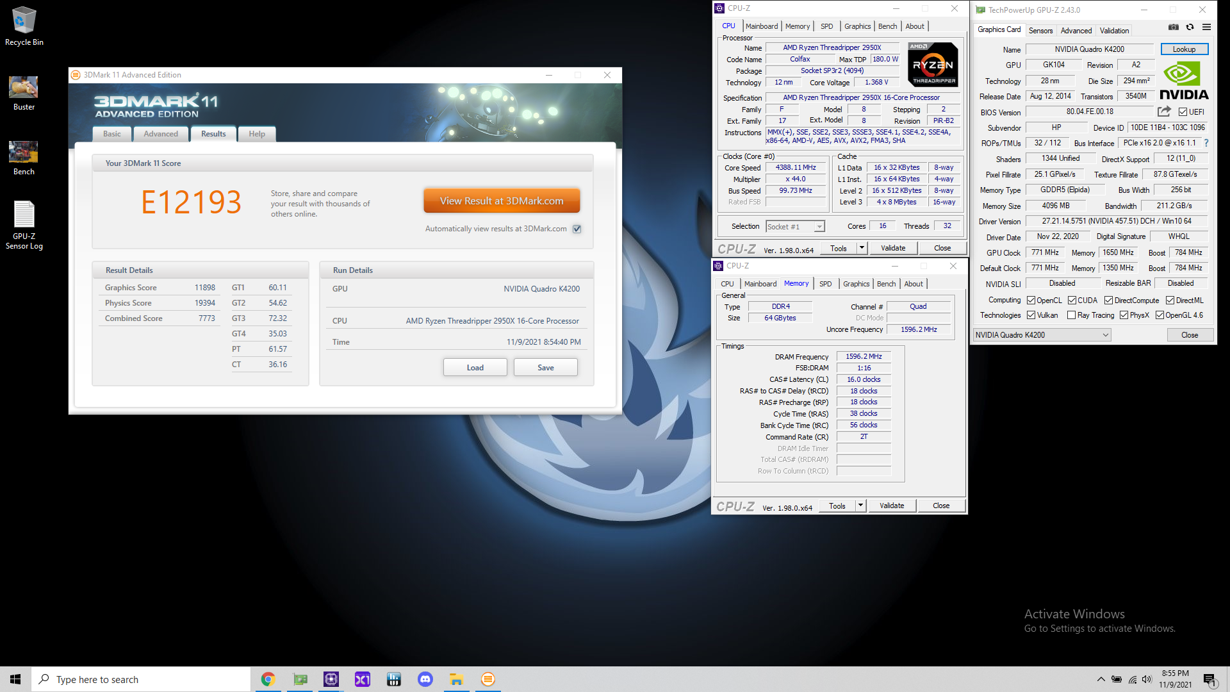The image size is (1230, 692).
Task: Click the volume icon in system tray
Action: [x=1147, y=679]
